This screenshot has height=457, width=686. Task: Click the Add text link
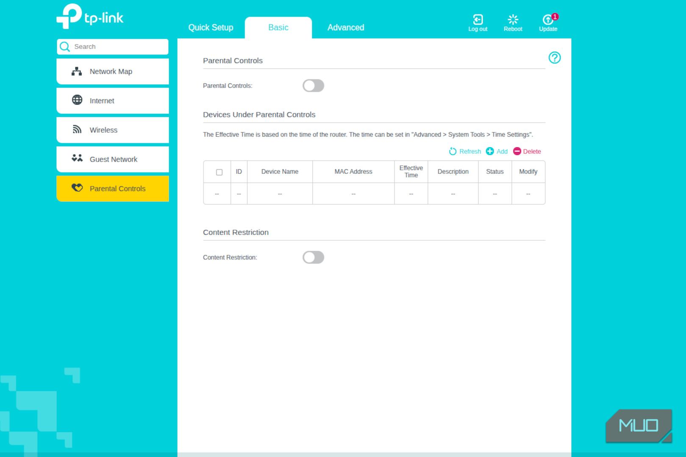coord(502,151)
